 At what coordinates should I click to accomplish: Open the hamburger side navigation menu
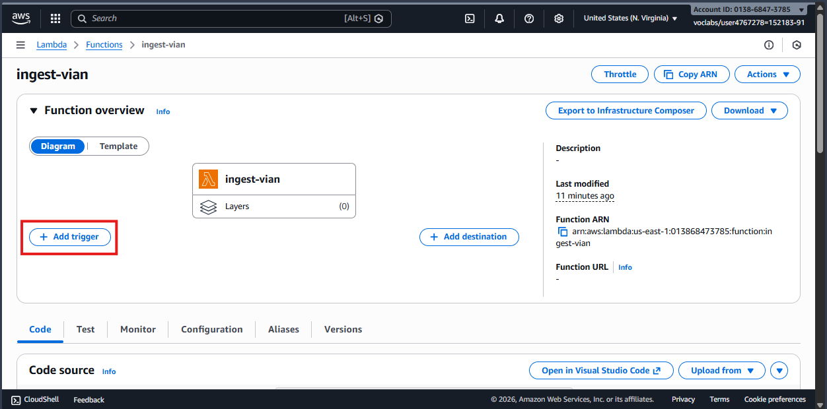coord(21,45)
